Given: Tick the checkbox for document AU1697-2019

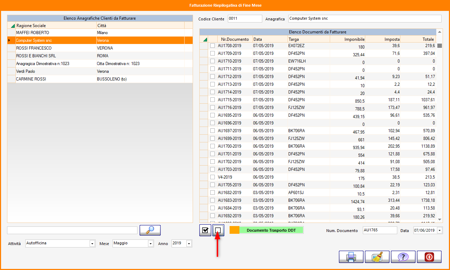Looking at the screenshot, I should point(212,131).
